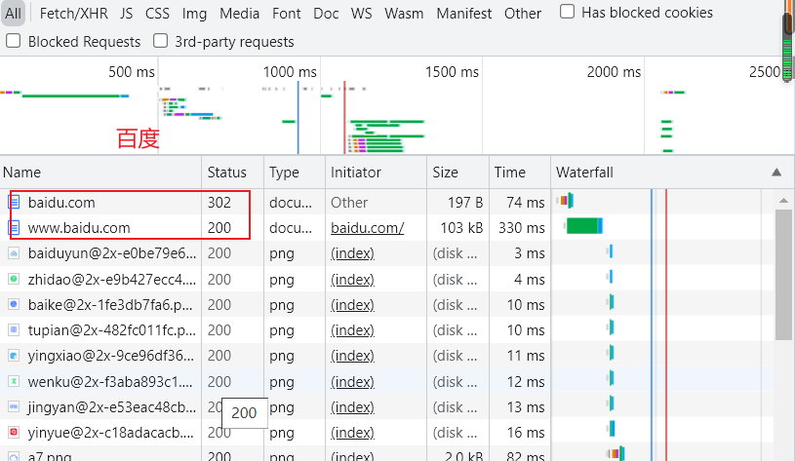Filter requests by Wasm
Viewport: 795px width, 461px height.
[404, 14]
